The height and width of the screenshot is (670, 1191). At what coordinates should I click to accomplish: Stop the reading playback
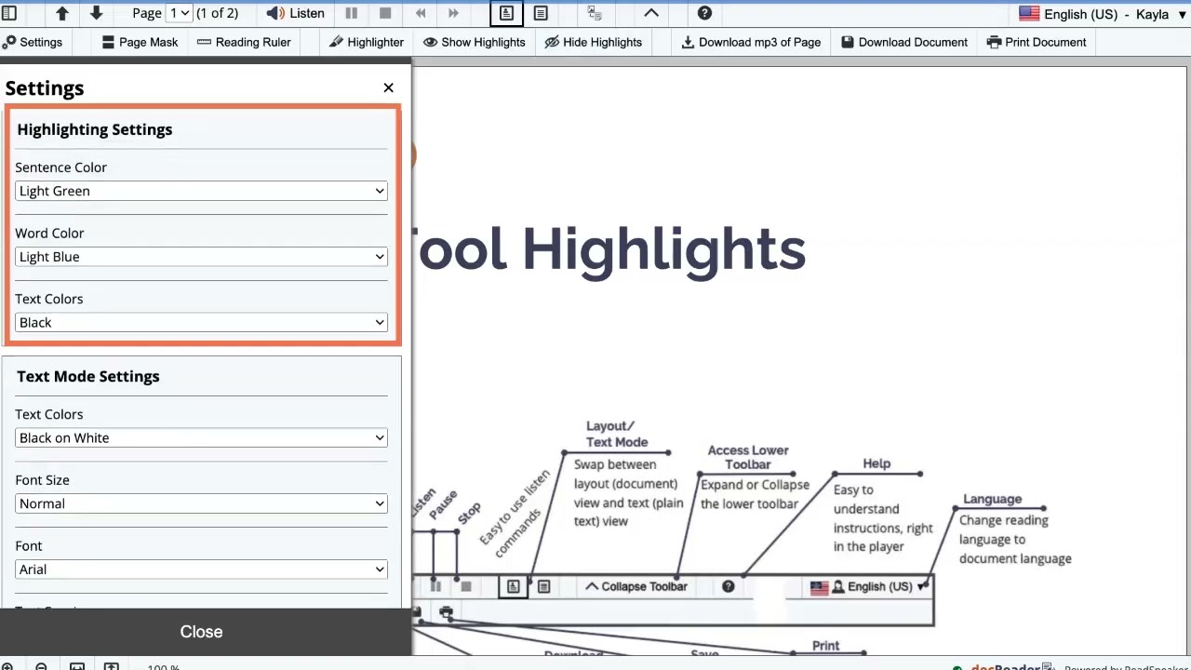point(384,13)
